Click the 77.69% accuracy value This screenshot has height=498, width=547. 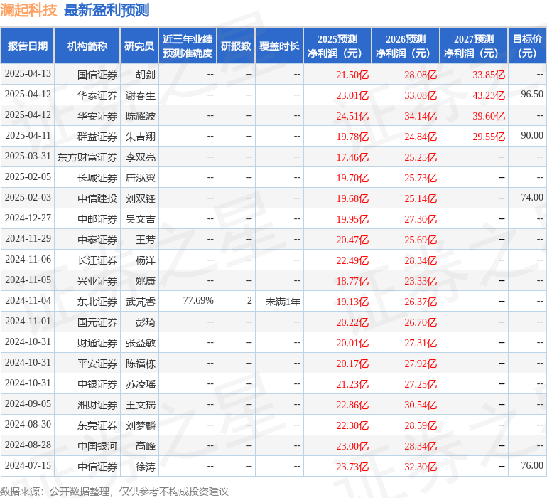coord(198,301)
